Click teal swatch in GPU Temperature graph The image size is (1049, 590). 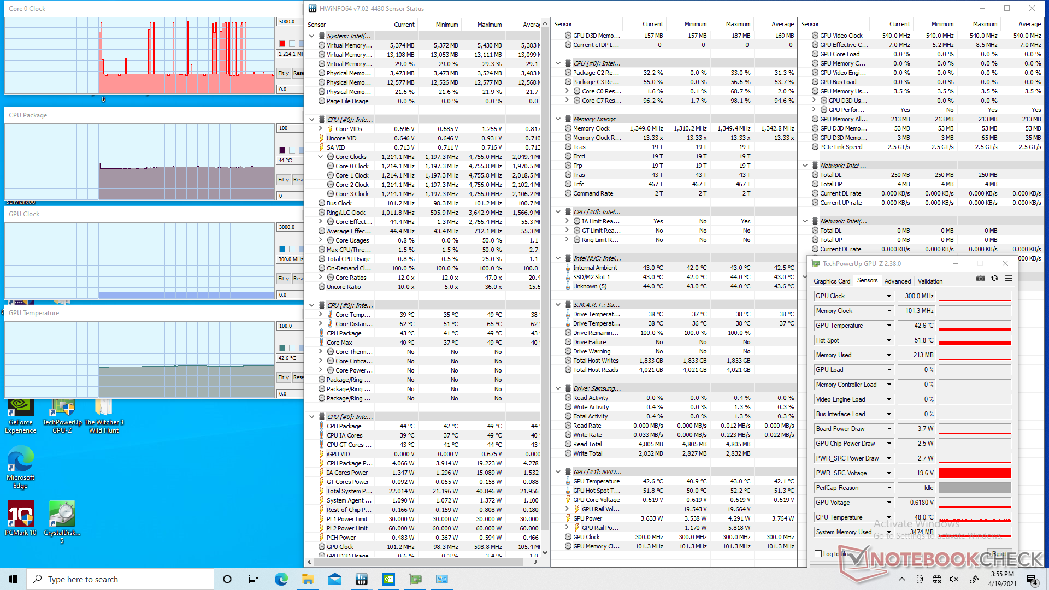pyautogui.click(x=282, y=348)
